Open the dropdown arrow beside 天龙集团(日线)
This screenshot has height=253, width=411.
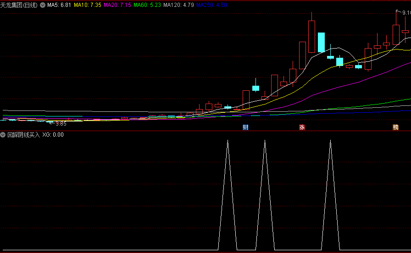[43, 5]
